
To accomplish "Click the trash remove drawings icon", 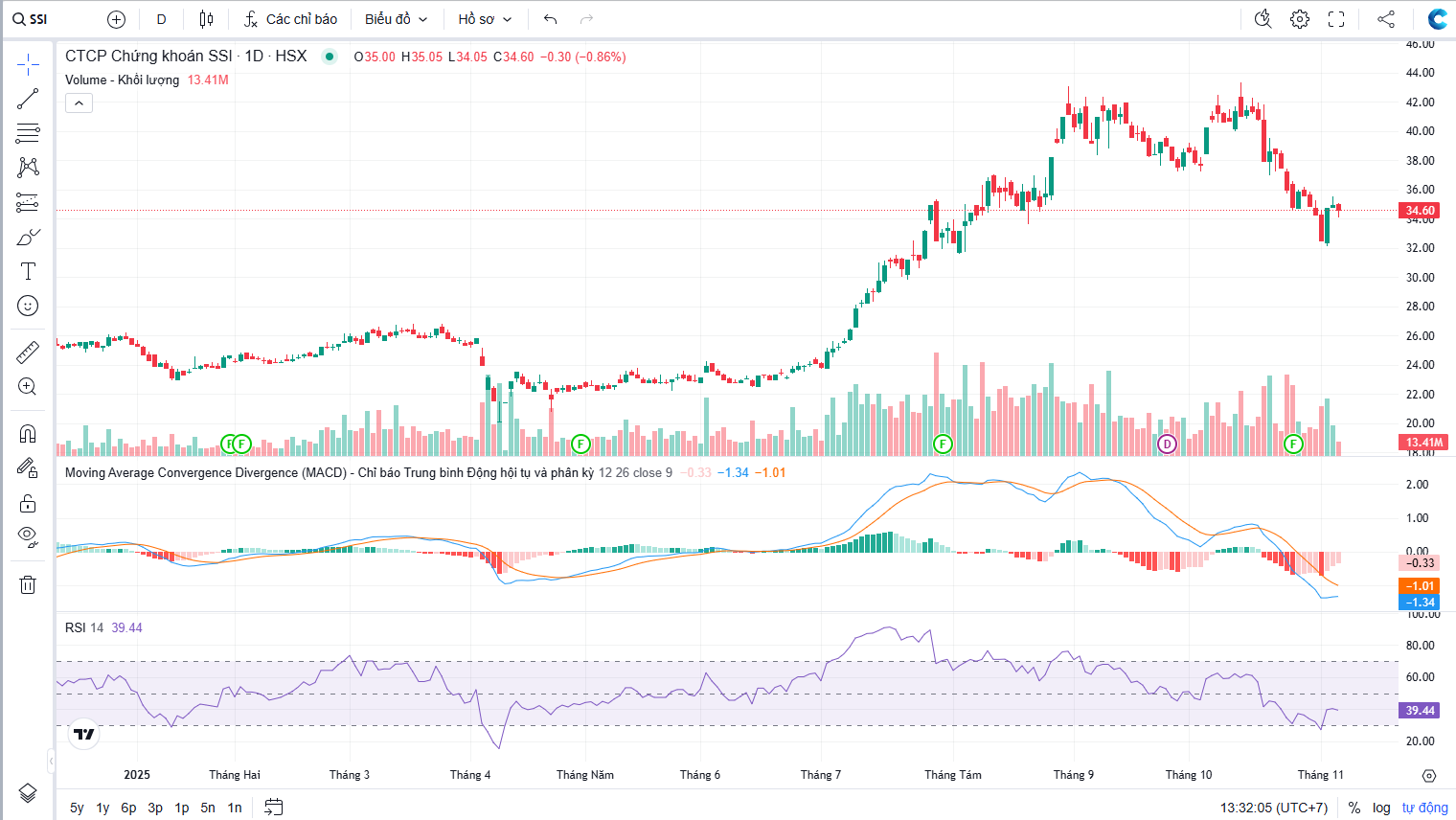I will pos(28,584).
